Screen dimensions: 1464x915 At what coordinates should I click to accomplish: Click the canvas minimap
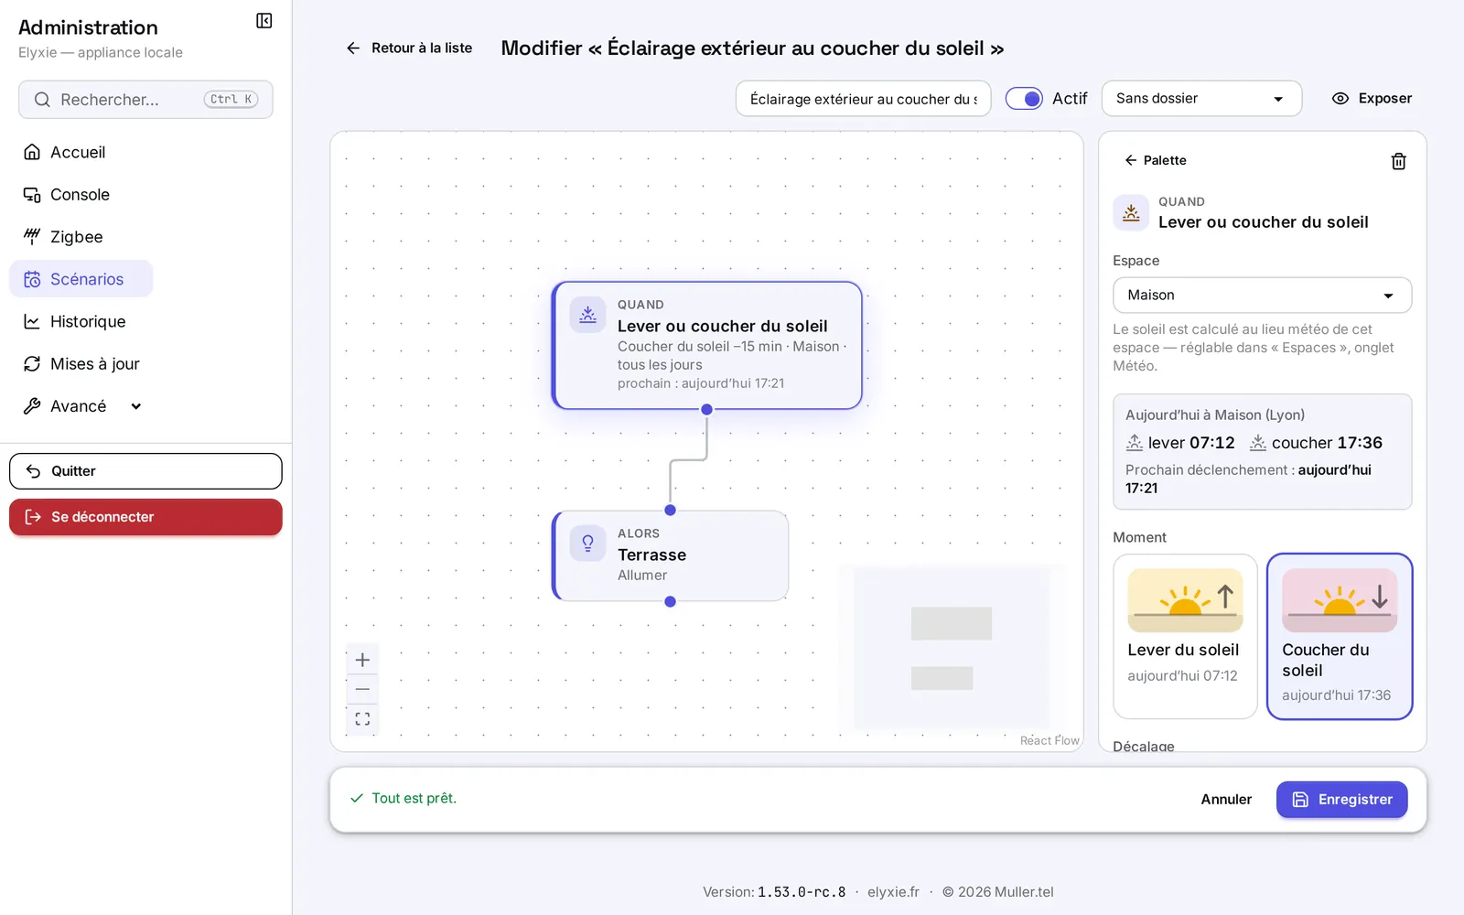point(952,648)
